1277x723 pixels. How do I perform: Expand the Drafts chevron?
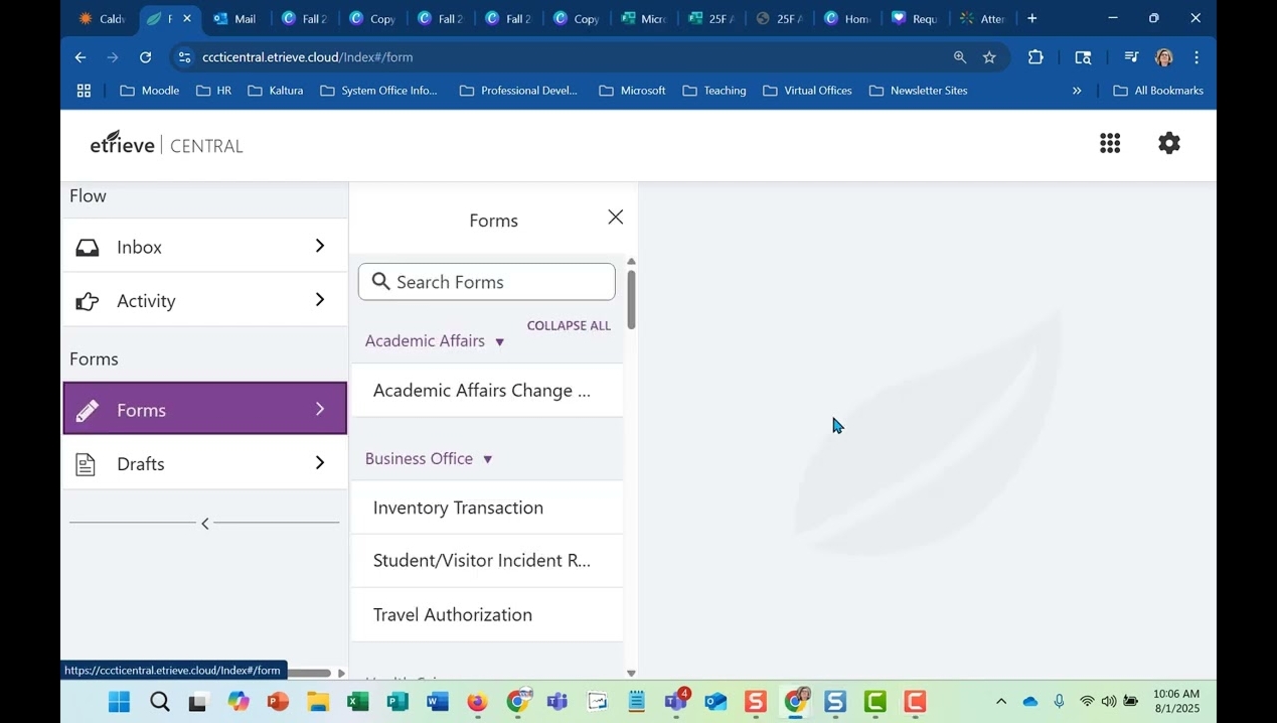click(320, 463)
